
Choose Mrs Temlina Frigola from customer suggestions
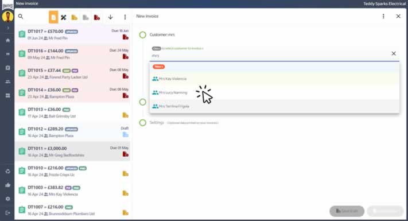274,106
